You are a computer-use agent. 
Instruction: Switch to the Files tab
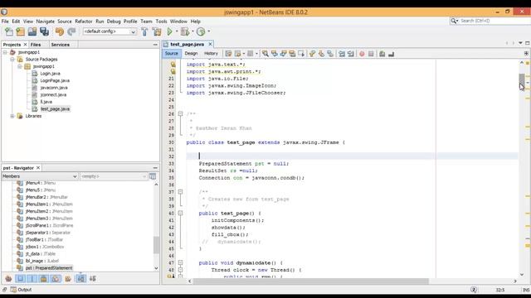[x=36, y=45]
